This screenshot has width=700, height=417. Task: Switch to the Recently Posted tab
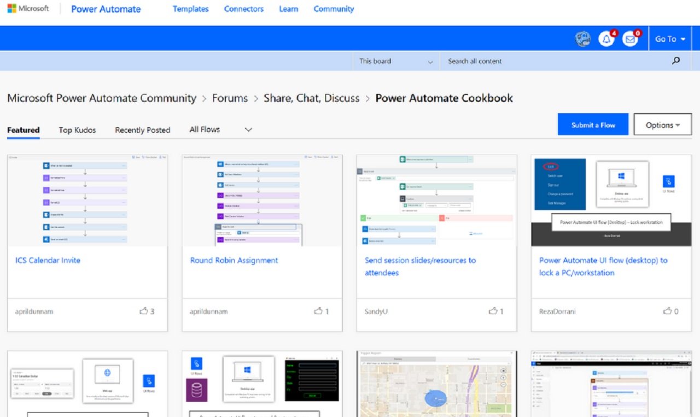tap(142, 130)
